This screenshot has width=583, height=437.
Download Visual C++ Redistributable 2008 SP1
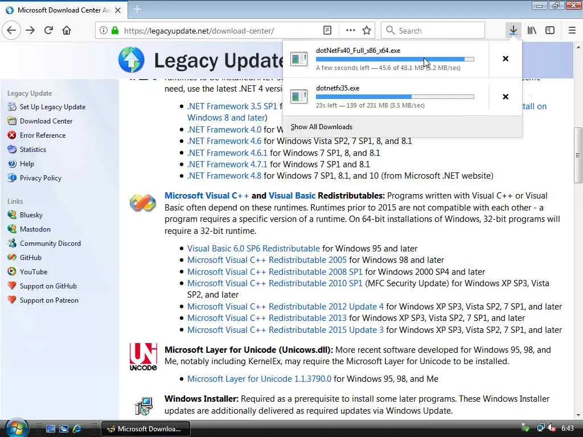pyautogui.click(x=275, y=272)
